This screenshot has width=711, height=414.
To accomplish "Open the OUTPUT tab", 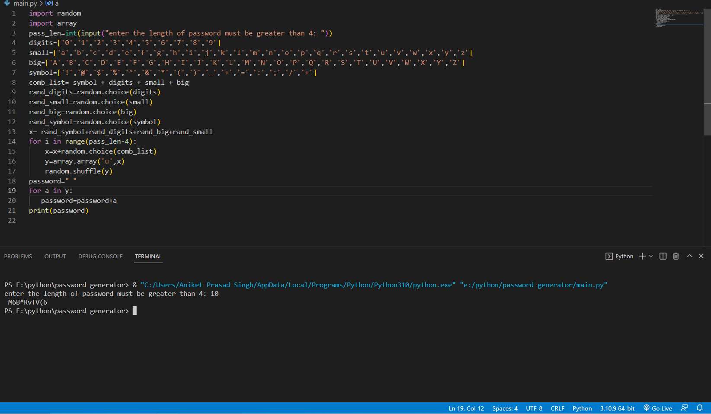I will tap(55, 256).
